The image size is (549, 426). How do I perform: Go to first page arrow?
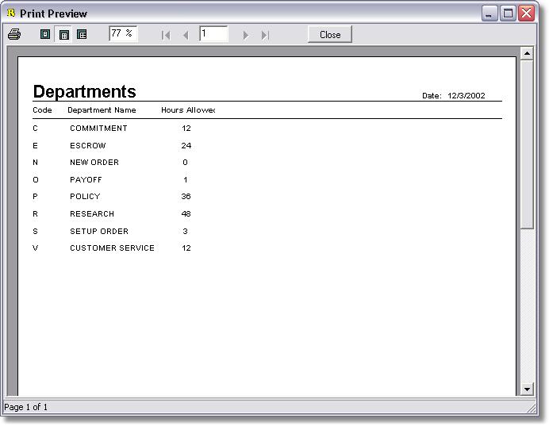(166, 35)
